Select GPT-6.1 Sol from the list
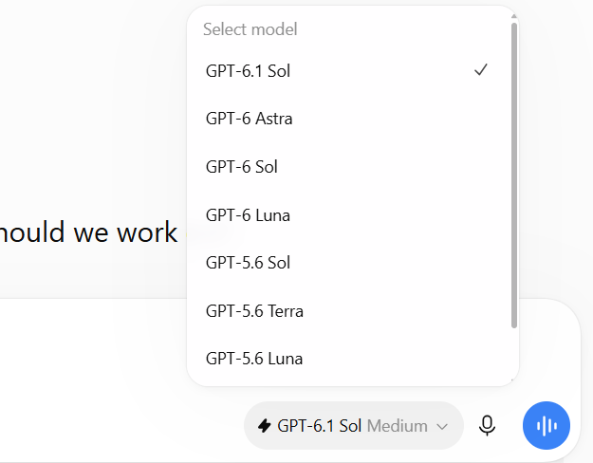This screenshot has width=593, height=463. 347,71
